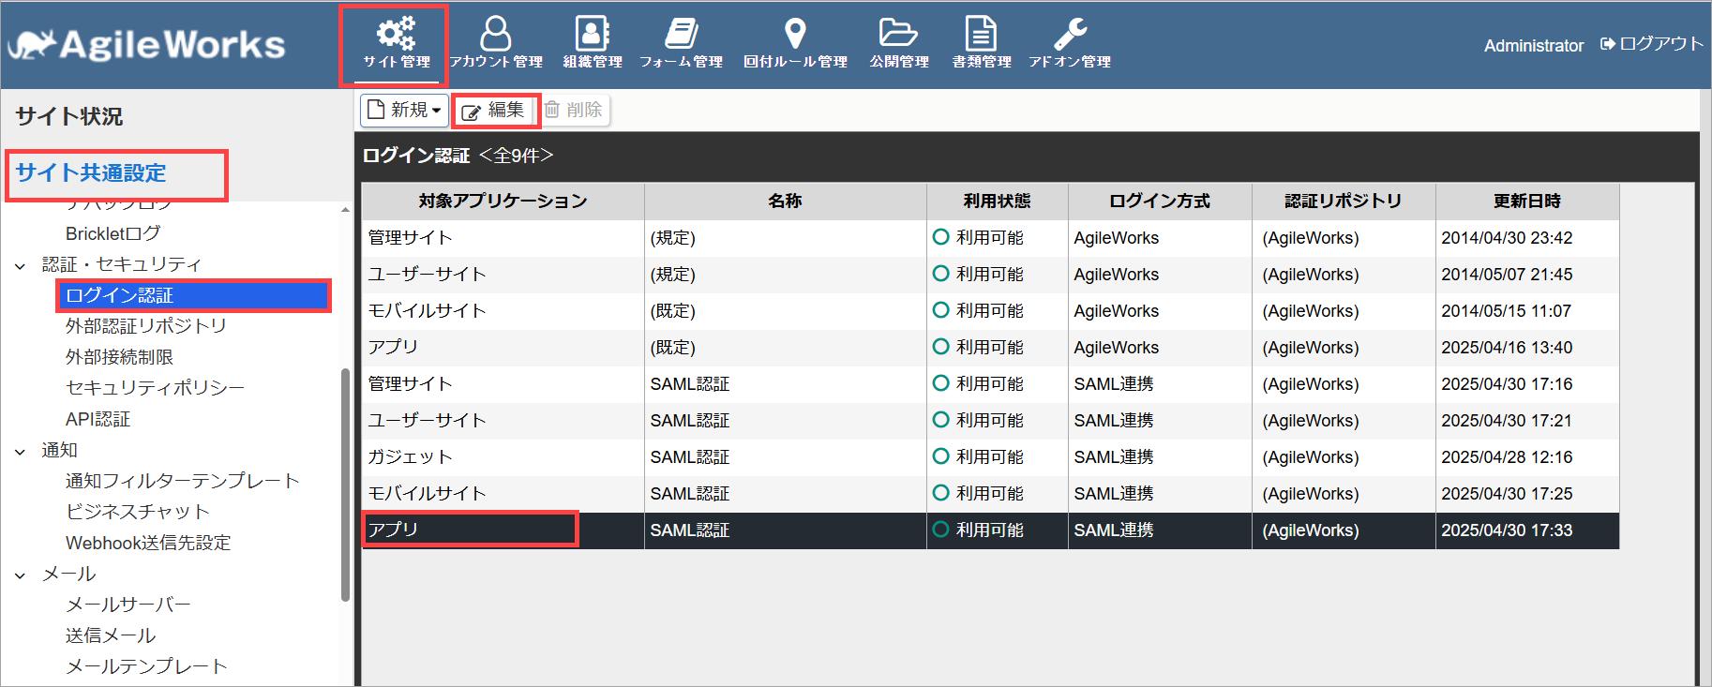Sort by 利用状態 column header
1712x687 pixels.
coord(998,201)
